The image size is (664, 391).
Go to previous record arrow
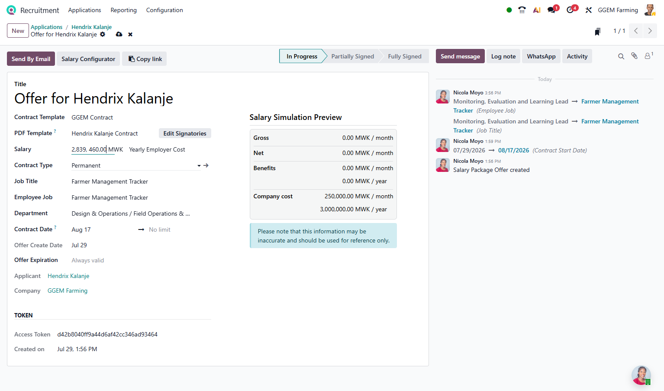(636, 31)
